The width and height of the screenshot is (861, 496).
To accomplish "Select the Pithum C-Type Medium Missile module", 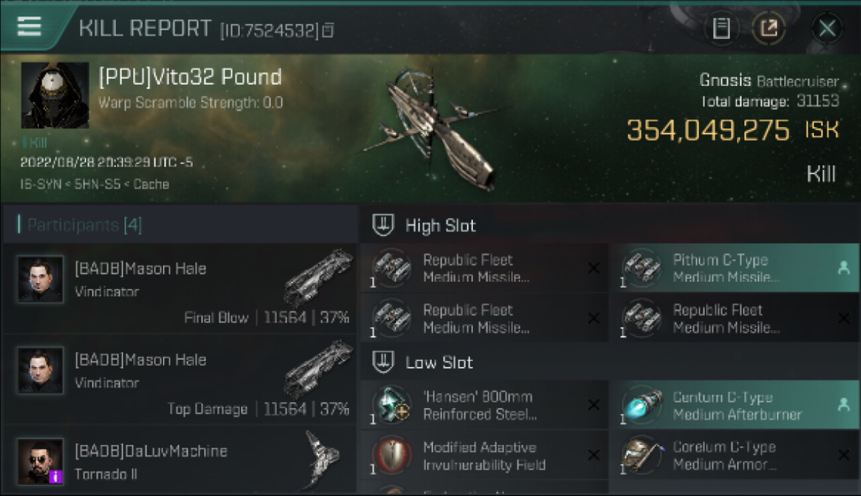I will [734, 269].
